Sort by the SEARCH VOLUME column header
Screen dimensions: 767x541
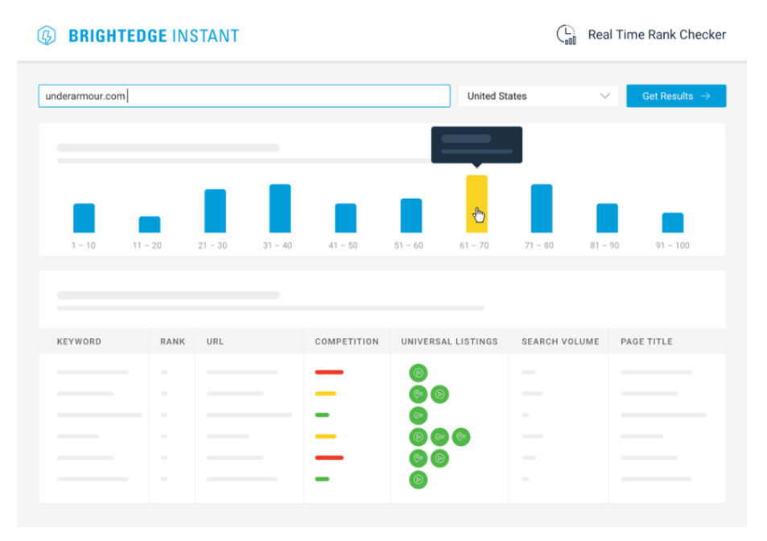click(x=560, y=341)
